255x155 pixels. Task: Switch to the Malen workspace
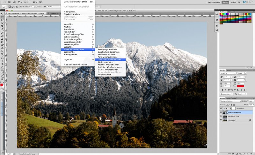tap(233, 2)
